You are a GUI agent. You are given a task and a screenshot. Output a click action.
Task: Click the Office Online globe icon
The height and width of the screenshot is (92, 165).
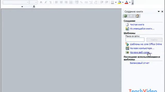127,44
